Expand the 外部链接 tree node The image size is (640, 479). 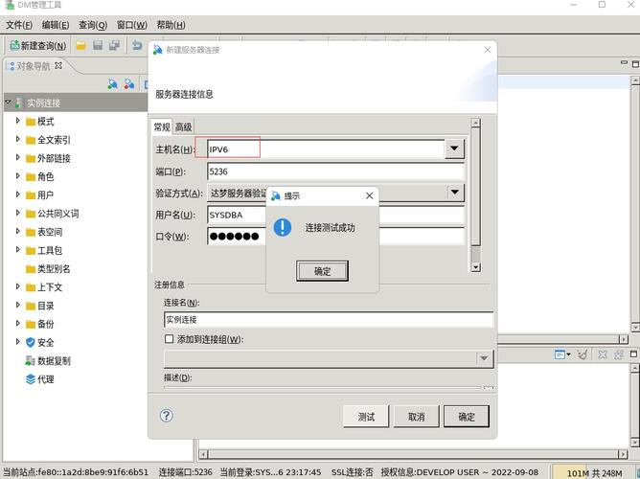[x=17, y=157]
